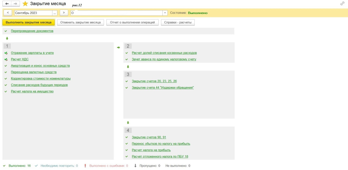Add page to favorites with star icon

25,4
